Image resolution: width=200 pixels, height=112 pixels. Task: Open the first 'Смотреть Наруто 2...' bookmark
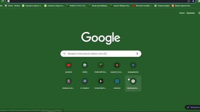[x=32, y=6]
